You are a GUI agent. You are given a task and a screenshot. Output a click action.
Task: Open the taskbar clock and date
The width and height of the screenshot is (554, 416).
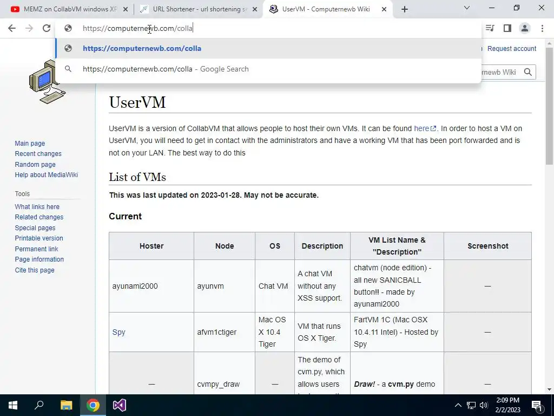pos(507,405)
